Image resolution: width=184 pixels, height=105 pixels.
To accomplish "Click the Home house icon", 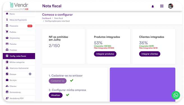I will (x=7, y=14).
